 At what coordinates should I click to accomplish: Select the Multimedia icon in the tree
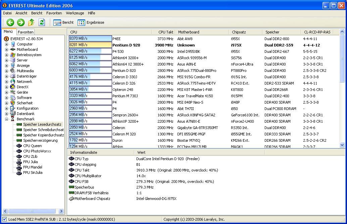click(13, 71)
